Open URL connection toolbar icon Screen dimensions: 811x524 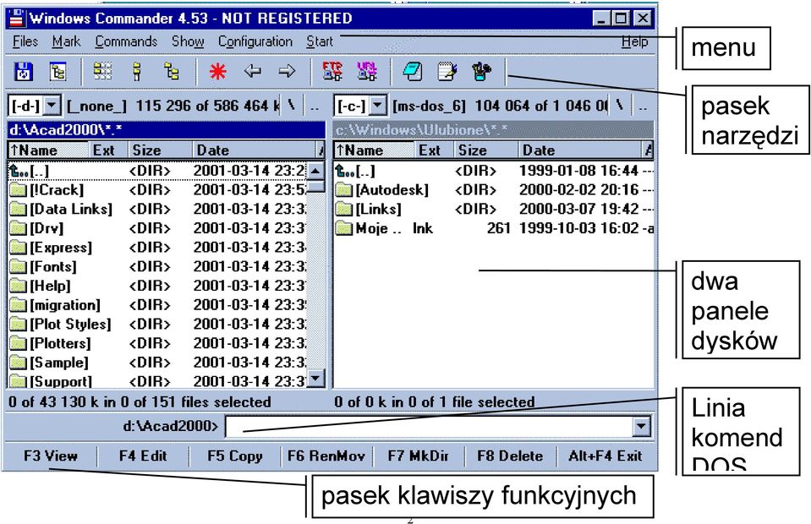pyautogui.click(x=367, y=71)
